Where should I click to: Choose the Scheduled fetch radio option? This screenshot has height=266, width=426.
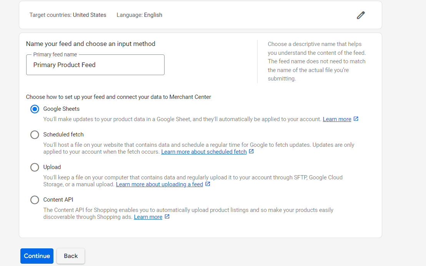(35, 135)
